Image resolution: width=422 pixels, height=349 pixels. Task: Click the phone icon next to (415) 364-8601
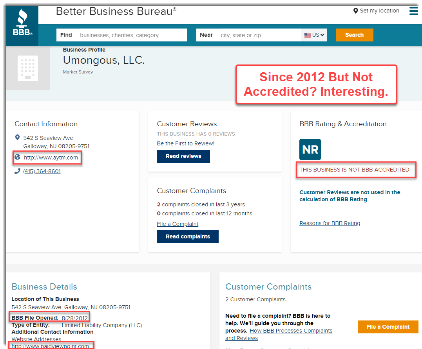tap(17, 171)
